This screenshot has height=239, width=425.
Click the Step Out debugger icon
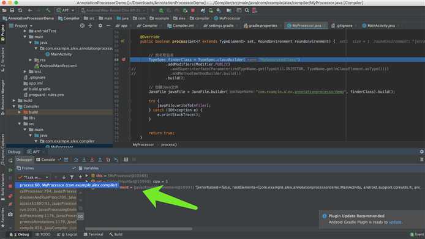pyautogui.click(x=100, y=160)
